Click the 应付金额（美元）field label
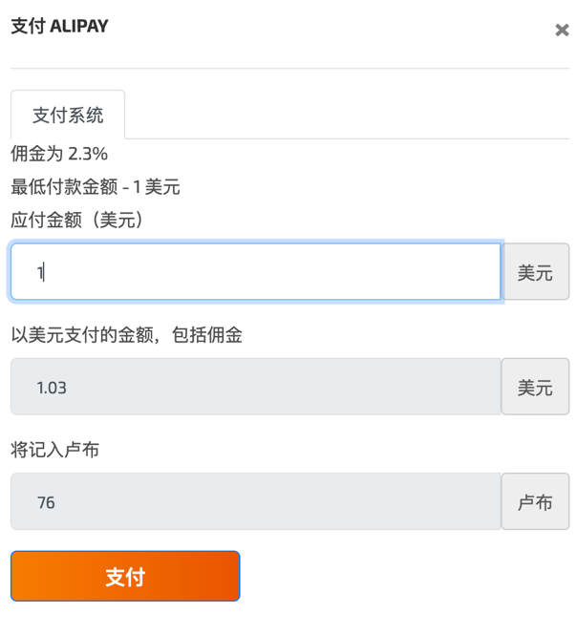This screenshot has height=634, width=577. (x=78, y=220)
